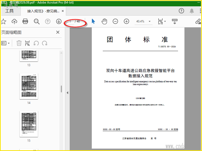Select the 接入规范》-意见稿 document tab
This screenshot has width=202, height=151.
pos(43,11)
